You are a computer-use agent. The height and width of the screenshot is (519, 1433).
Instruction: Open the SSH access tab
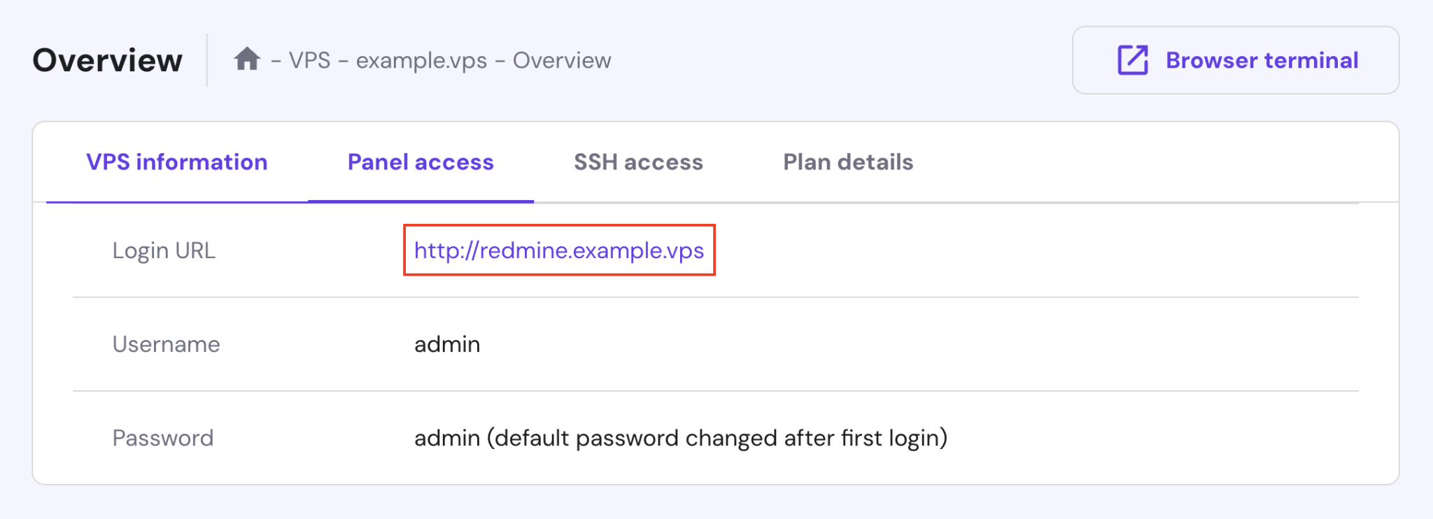pos(638,162)
